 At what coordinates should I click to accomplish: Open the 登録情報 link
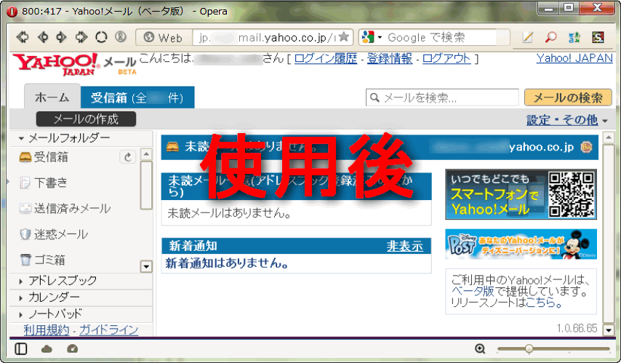[390, 59]
